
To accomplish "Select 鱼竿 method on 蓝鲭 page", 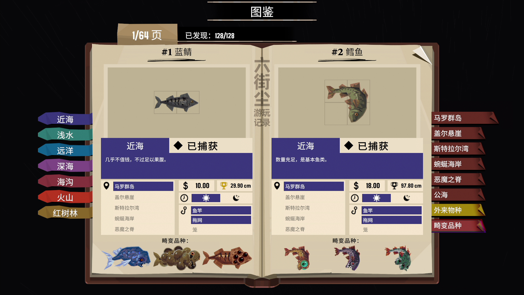I will coord(221,210).
